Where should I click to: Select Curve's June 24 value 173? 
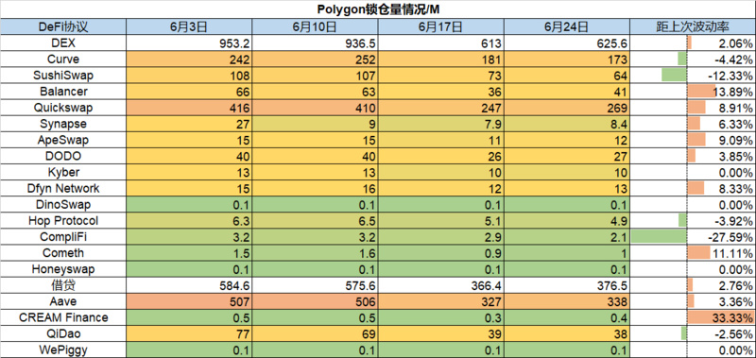[567, 60]
